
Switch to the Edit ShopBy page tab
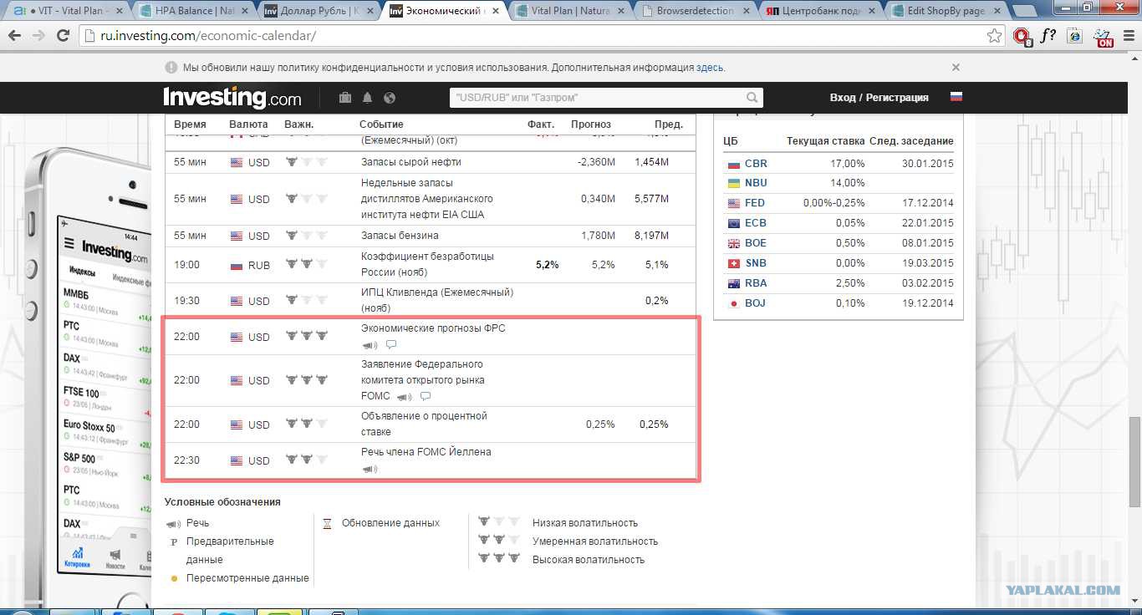pyautogui.click(x=946, y=11)
